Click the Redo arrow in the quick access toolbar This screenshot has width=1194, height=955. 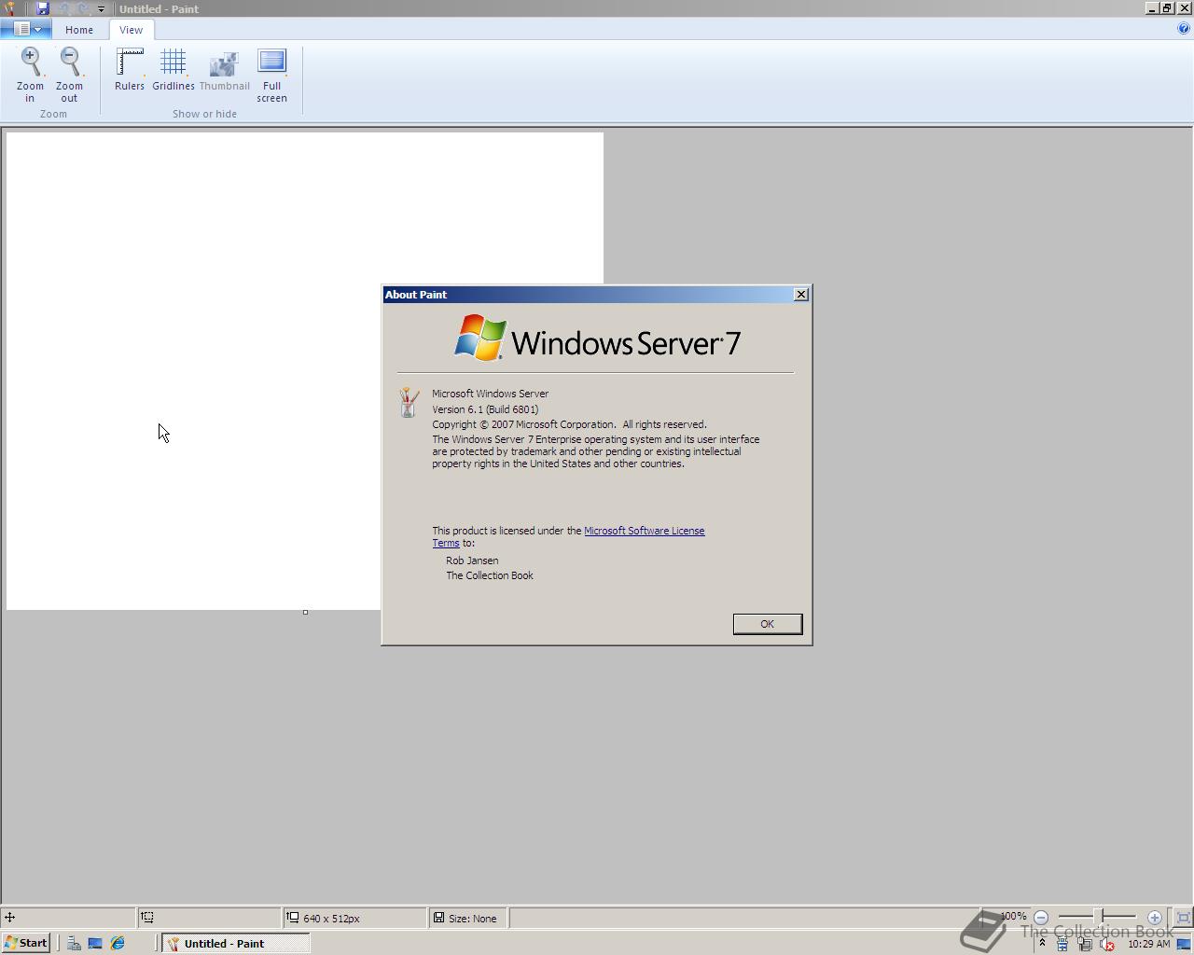coord(83,8)
